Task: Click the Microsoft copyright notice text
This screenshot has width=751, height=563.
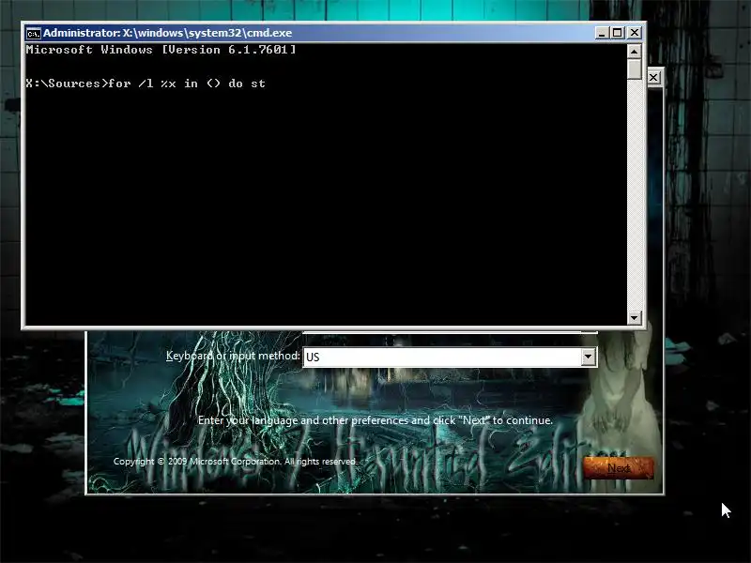Action: tap(236, 462)
